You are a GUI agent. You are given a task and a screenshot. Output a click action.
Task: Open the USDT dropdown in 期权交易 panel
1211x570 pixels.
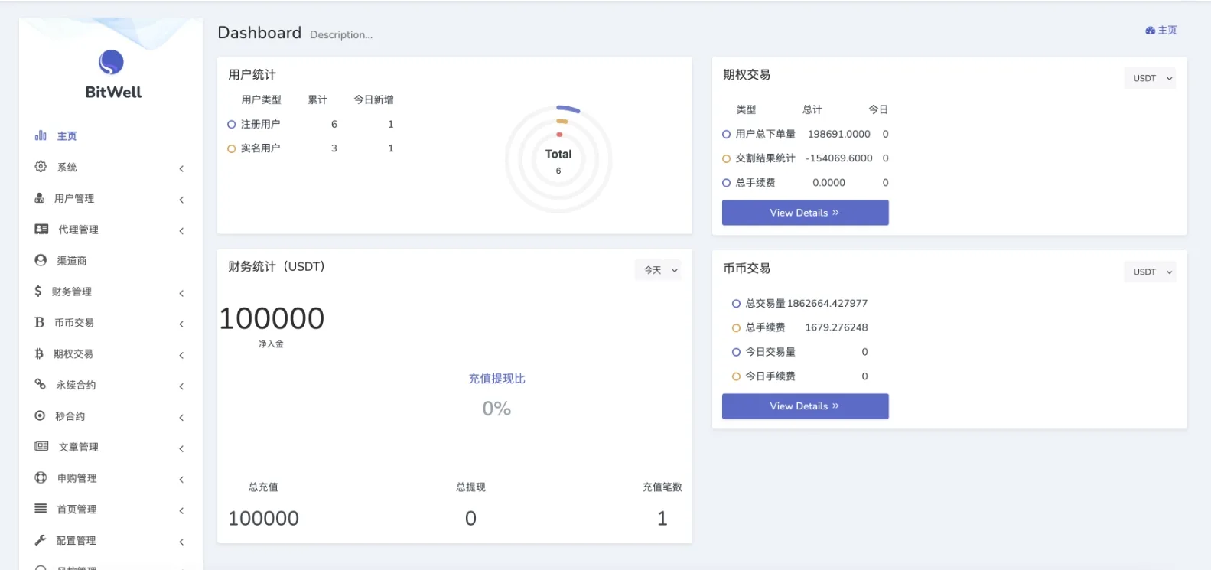pyautogui.click(x=1151, y=78)
